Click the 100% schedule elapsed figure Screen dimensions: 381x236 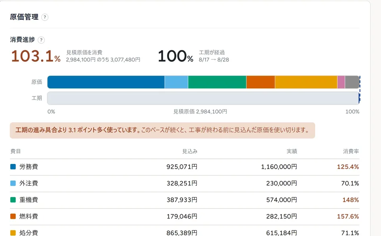[176, 56]
